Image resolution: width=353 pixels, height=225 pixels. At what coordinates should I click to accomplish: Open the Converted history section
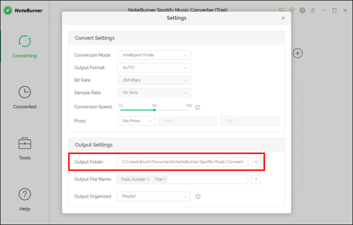click(x=25, y=98)
